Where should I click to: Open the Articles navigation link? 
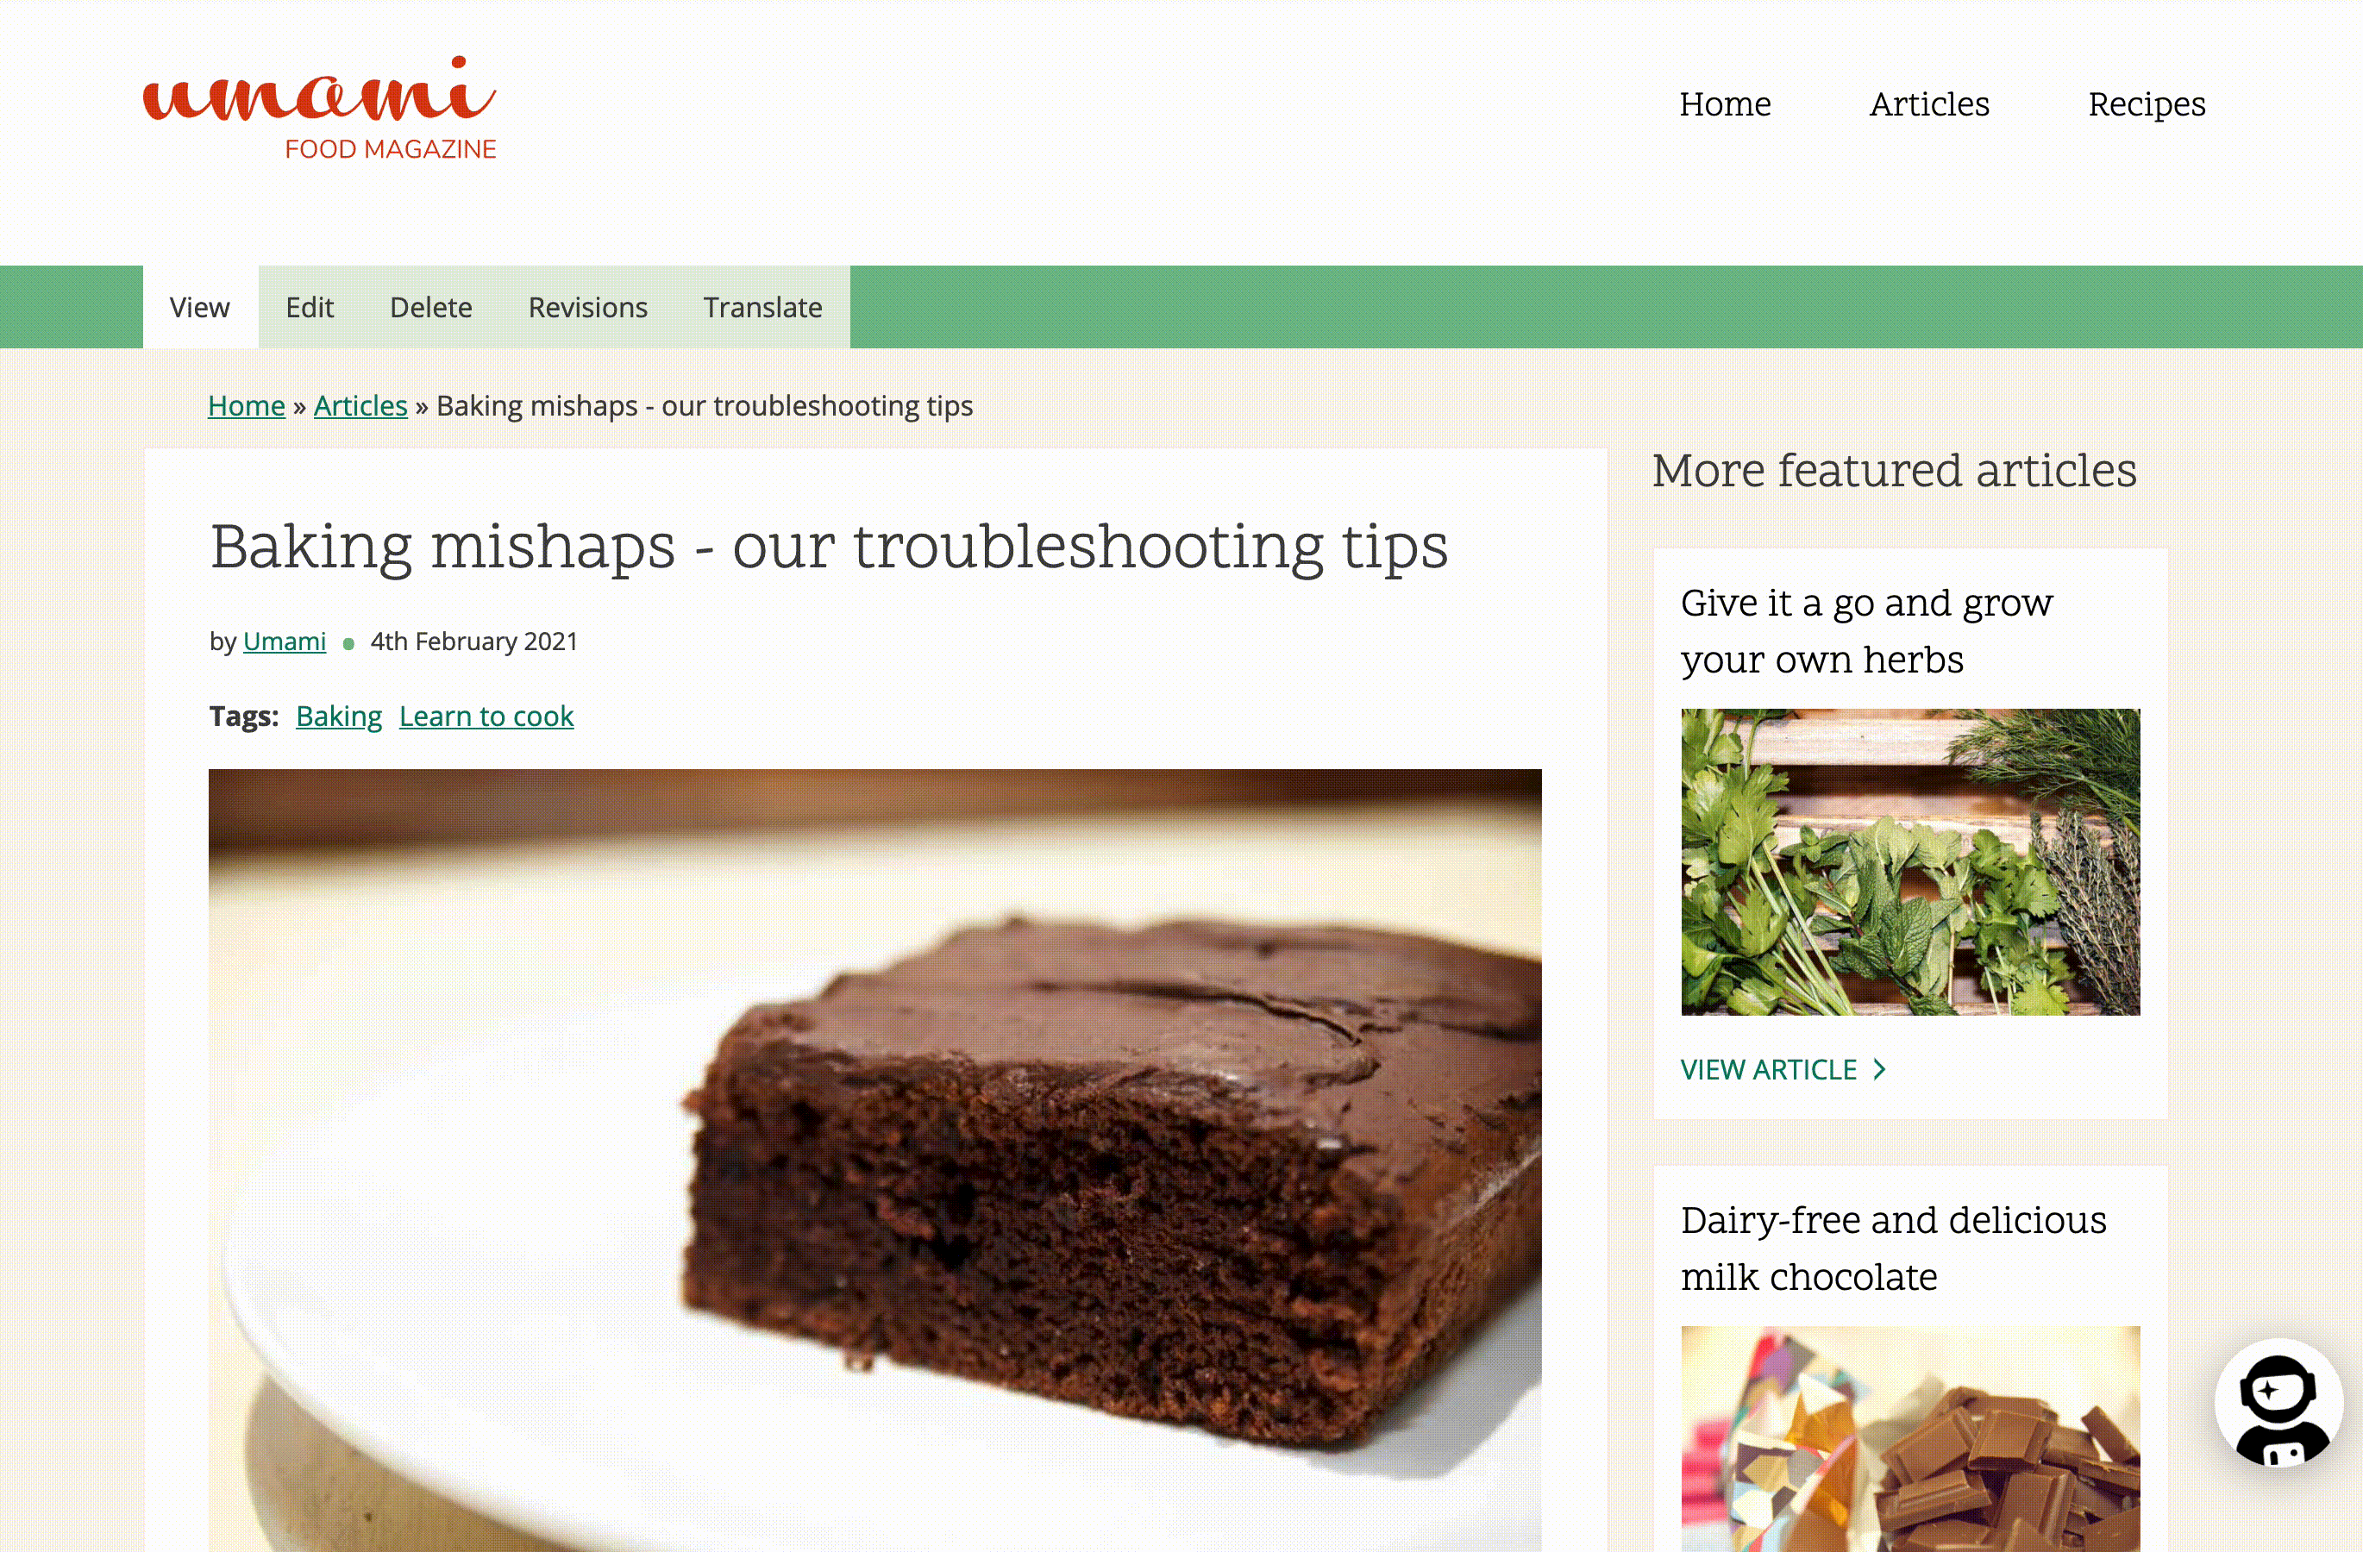coord(1928,104)
